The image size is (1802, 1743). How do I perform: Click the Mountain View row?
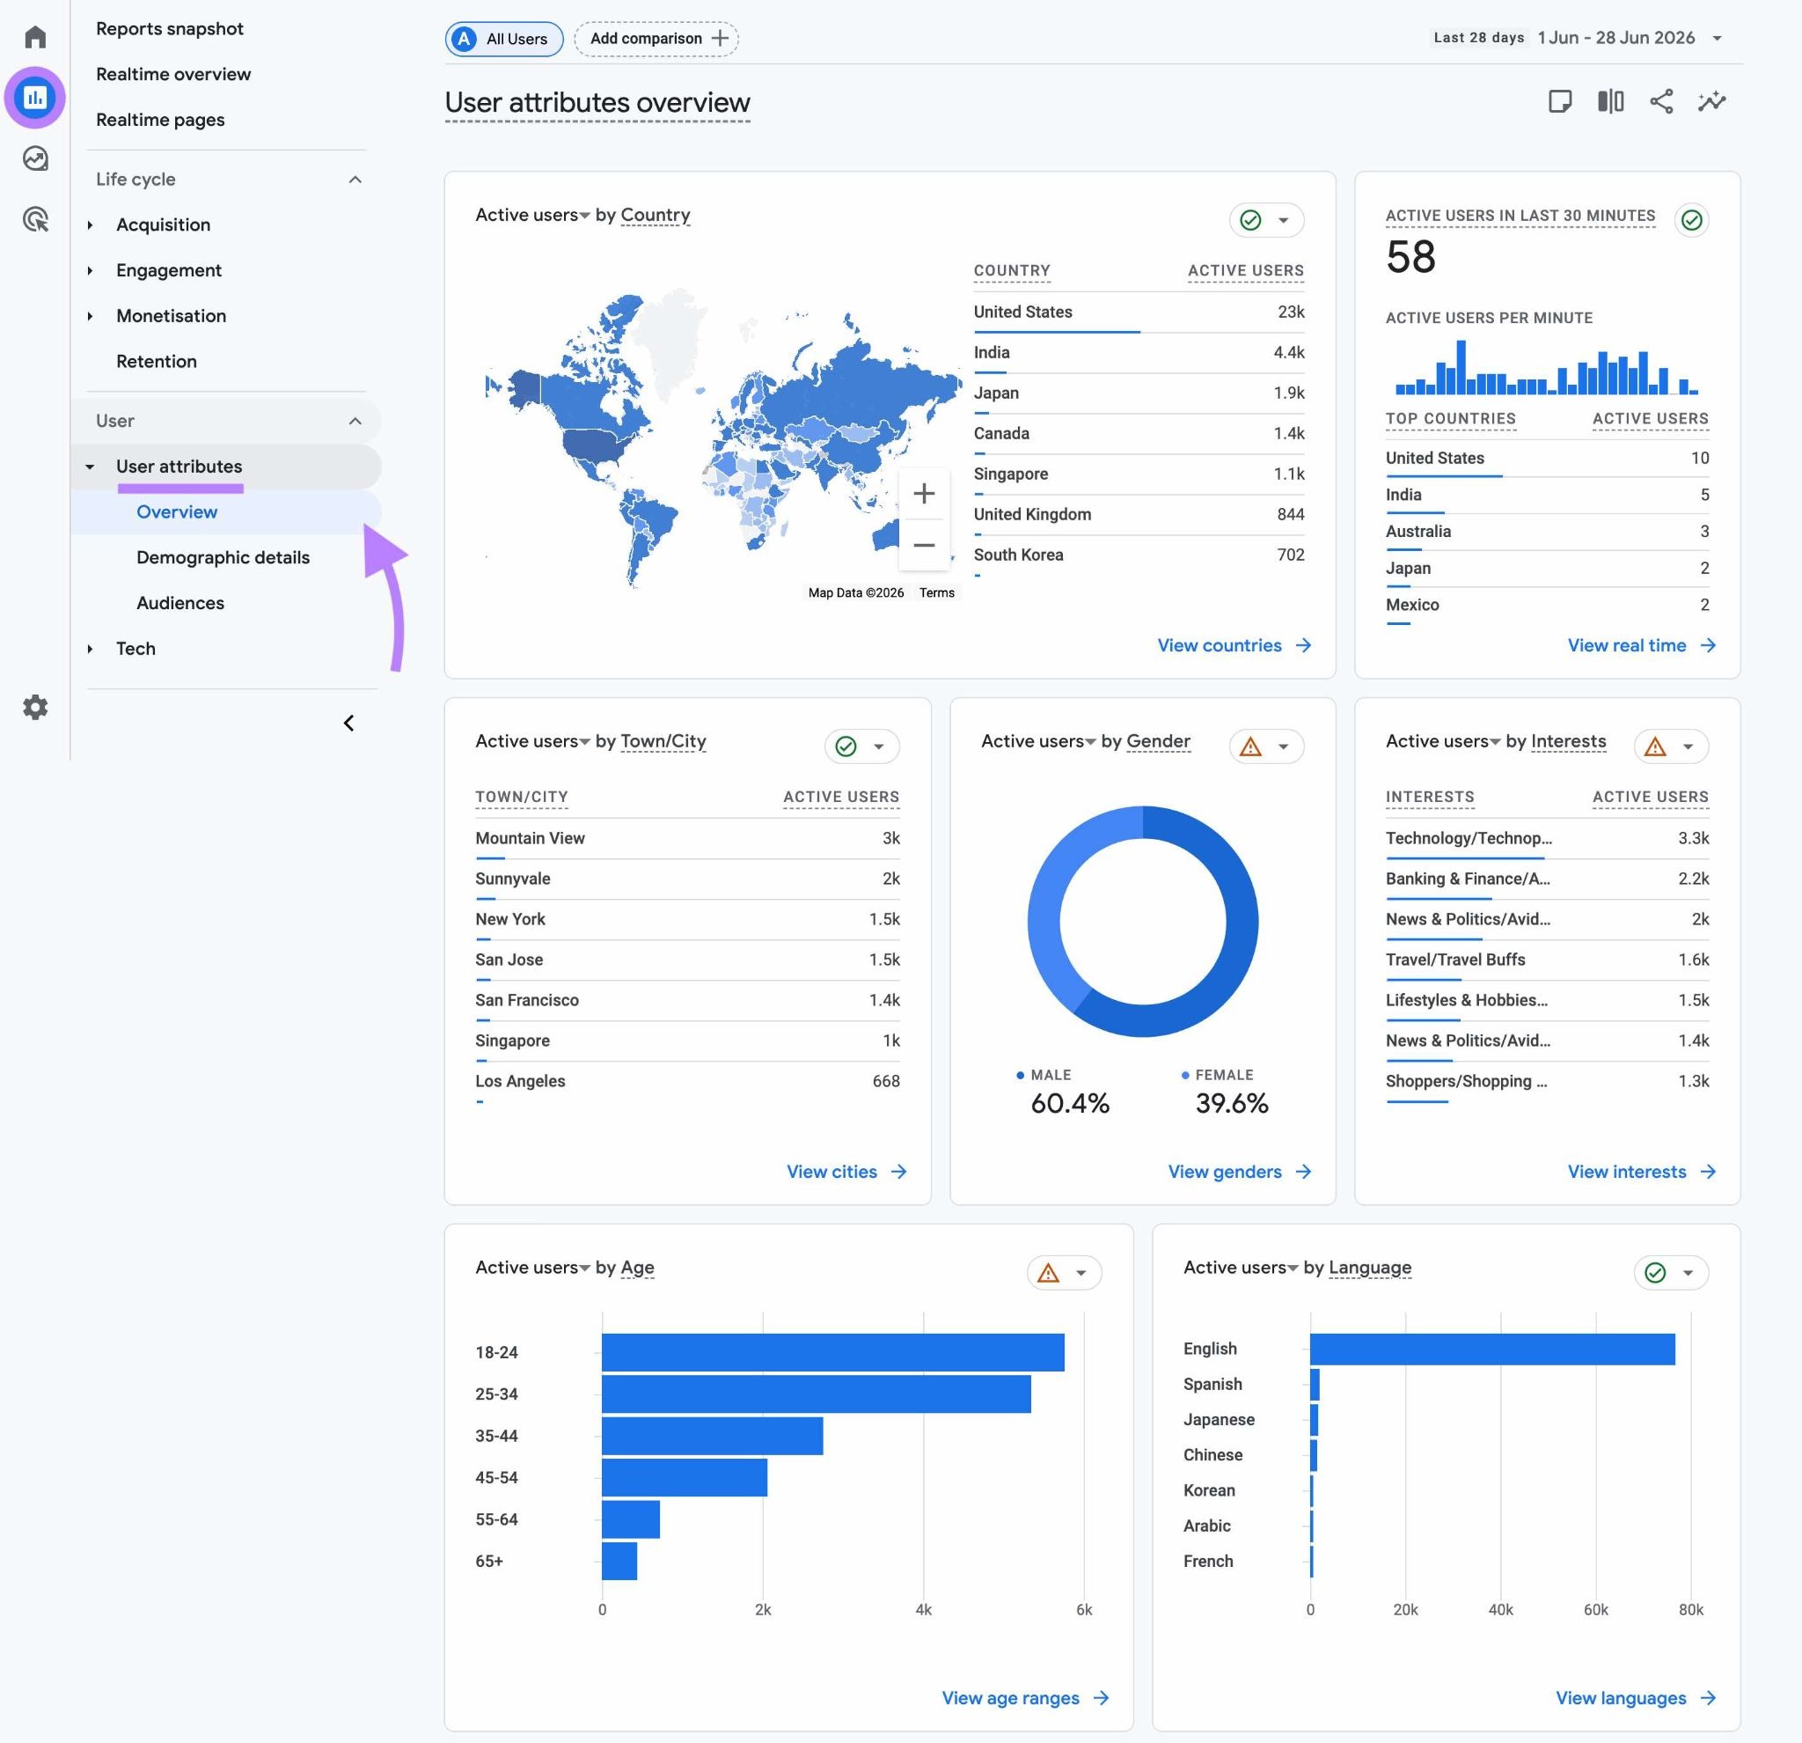687,839
